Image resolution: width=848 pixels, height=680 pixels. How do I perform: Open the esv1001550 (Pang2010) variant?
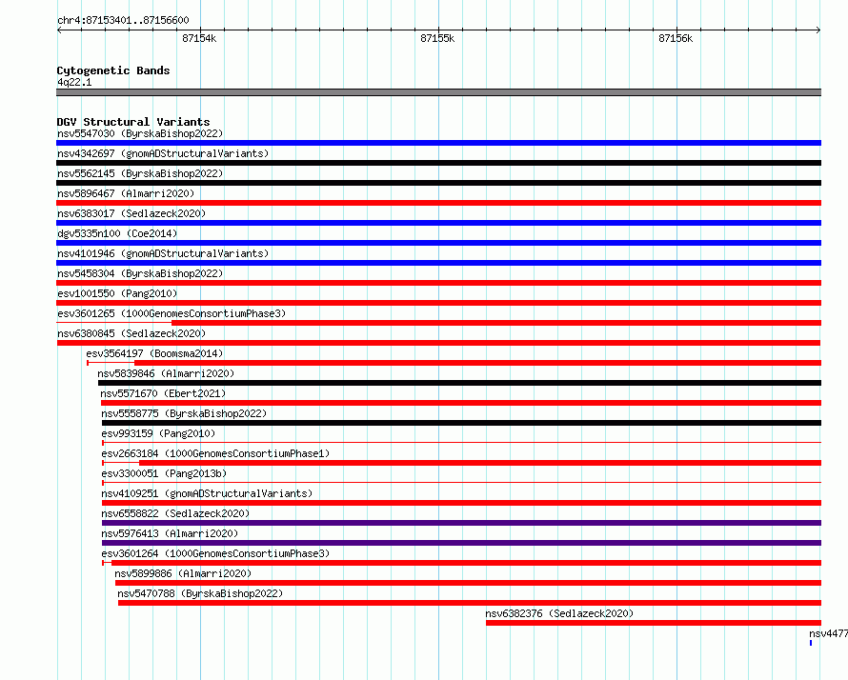point(117,293)
